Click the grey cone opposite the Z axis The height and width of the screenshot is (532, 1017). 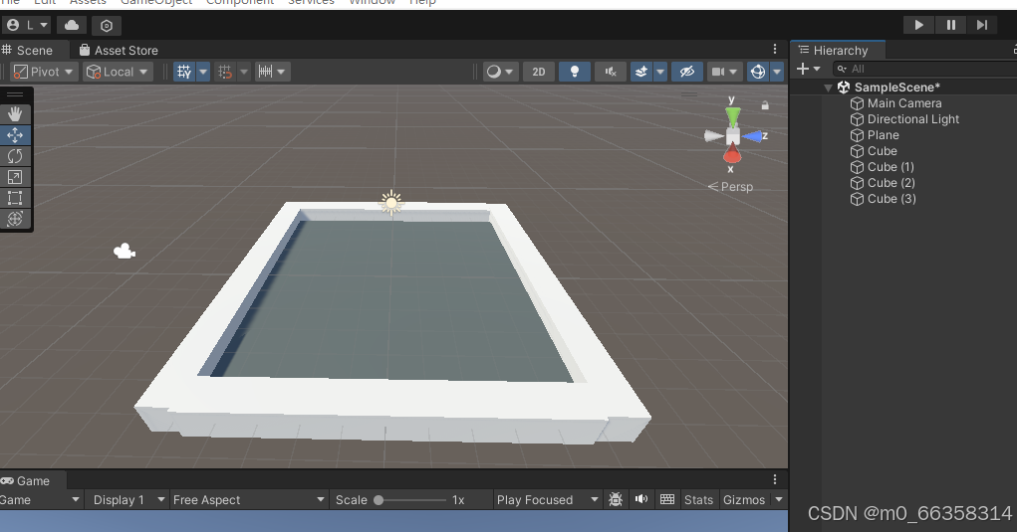tap(713, 136)
